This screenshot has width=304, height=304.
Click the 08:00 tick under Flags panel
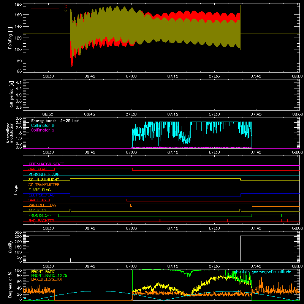[298, 228]
